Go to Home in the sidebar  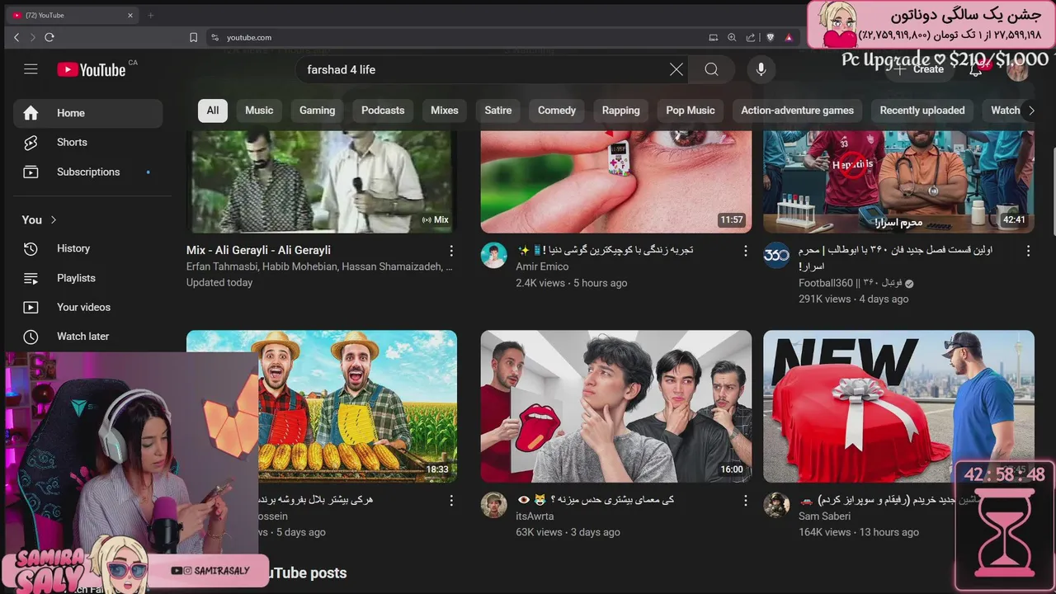coord(88,113)
